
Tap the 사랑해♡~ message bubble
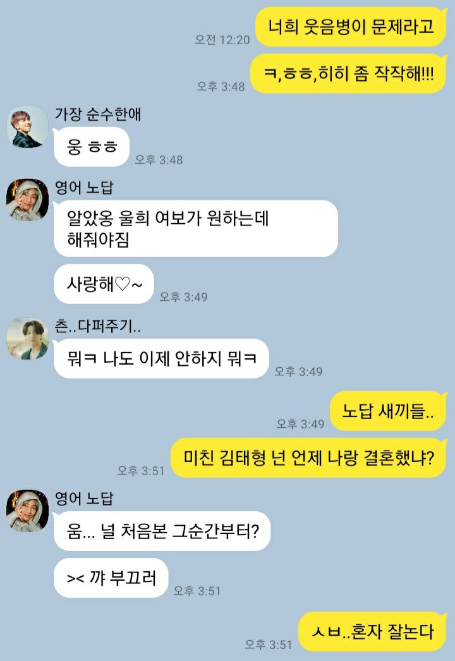coord(104,284)
